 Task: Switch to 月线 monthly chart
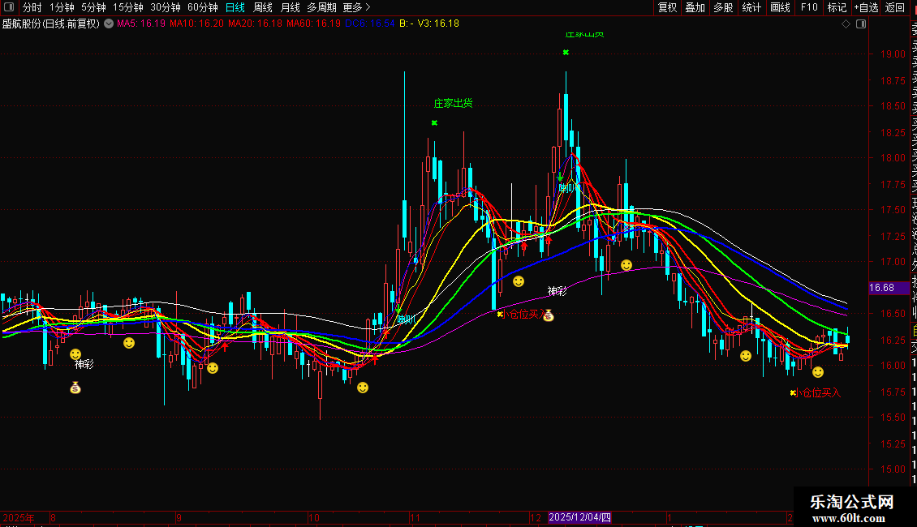tap(290, 7)
